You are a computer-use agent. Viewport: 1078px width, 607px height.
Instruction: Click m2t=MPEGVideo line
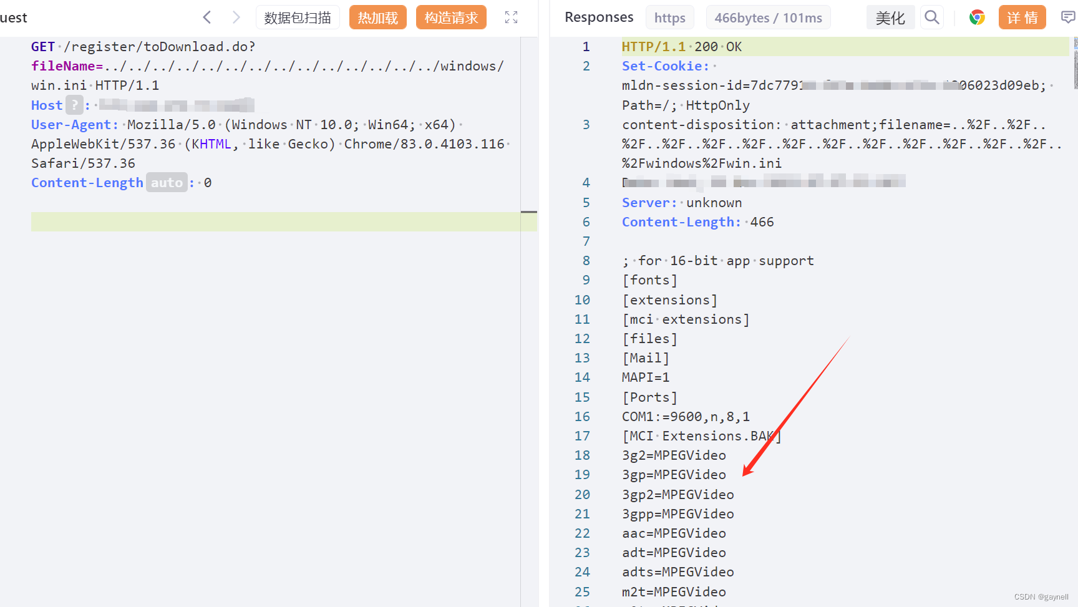point(674,592)
